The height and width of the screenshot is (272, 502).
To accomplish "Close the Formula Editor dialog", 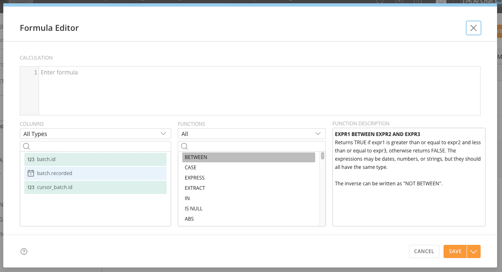I will tap(474, 28).
